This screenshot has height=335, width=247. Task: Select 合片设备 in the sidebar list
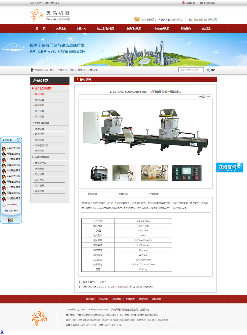tap(40, 186)
